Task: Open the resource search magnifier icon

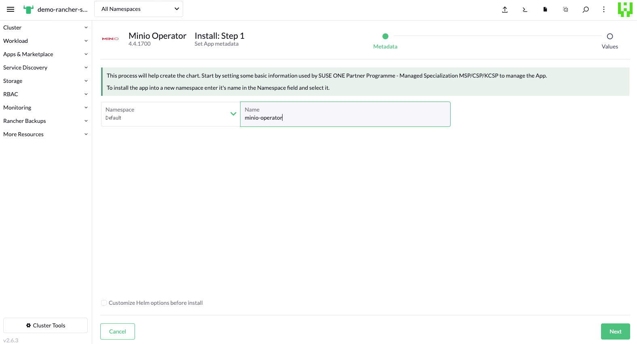Action: (586, 10)
